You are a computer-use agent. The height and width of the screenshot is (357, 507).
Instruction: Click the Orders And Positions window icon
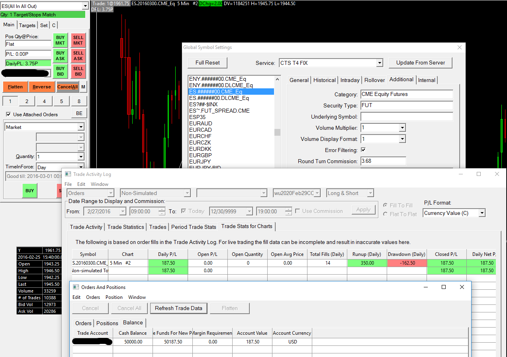coord(76,287)
